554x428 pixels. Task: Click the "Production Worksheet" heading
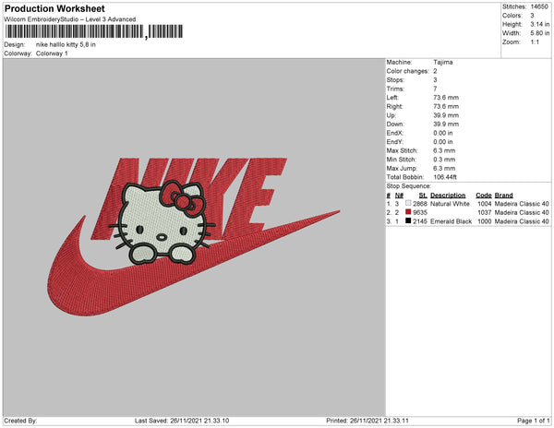click(54, 8)
